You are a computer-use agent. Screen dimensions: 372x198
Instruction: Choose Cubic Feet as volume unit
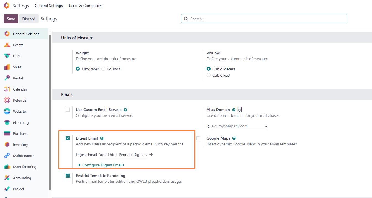point(209,75)
